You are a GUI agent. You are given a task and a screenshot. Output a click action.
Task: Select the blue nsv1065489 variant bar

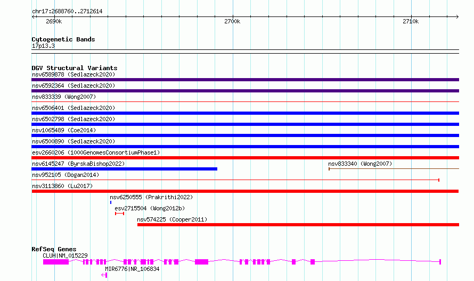click(x=245, y=135)
